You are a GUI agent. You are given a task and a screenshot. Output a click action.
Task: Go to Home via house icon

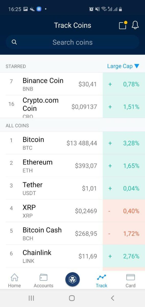[x=14, y=281]
